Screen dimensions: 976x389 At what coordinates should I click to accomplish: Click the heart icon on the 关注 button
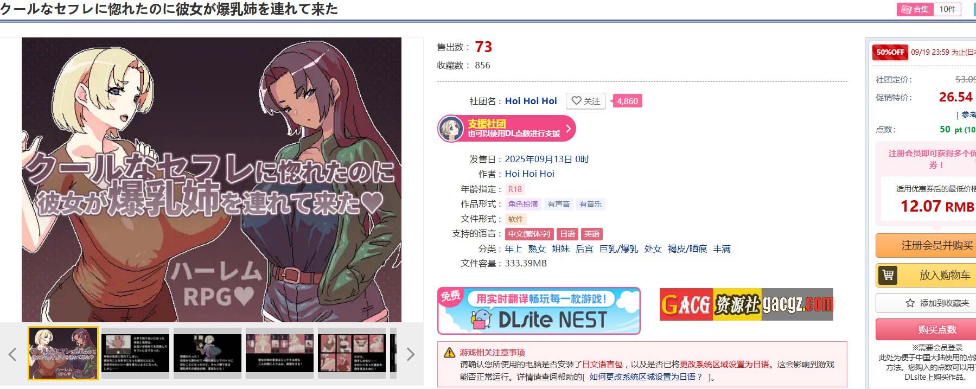(x=576, y=101)
